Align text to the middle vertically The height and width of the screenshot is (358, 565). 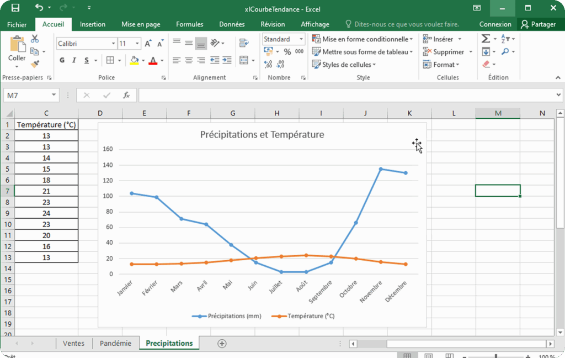tap(189, 43)
